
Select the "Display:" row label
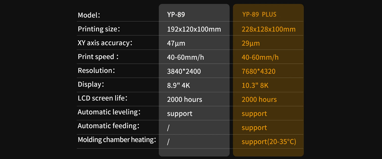(91, 84)
